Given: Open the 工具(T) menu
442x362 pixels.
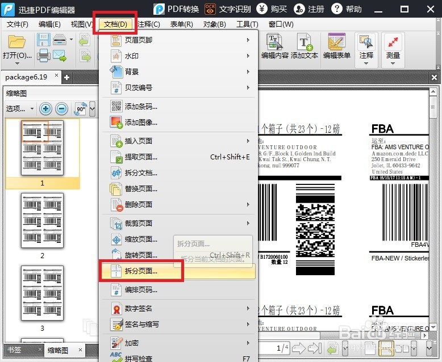Looking at the screenshot, I should [x=247, y=24].
